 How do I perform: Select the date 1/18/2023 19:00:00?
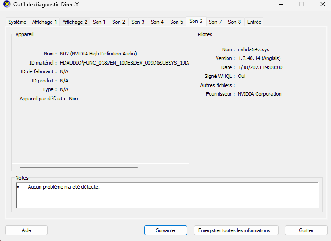[x=260, y=67]
